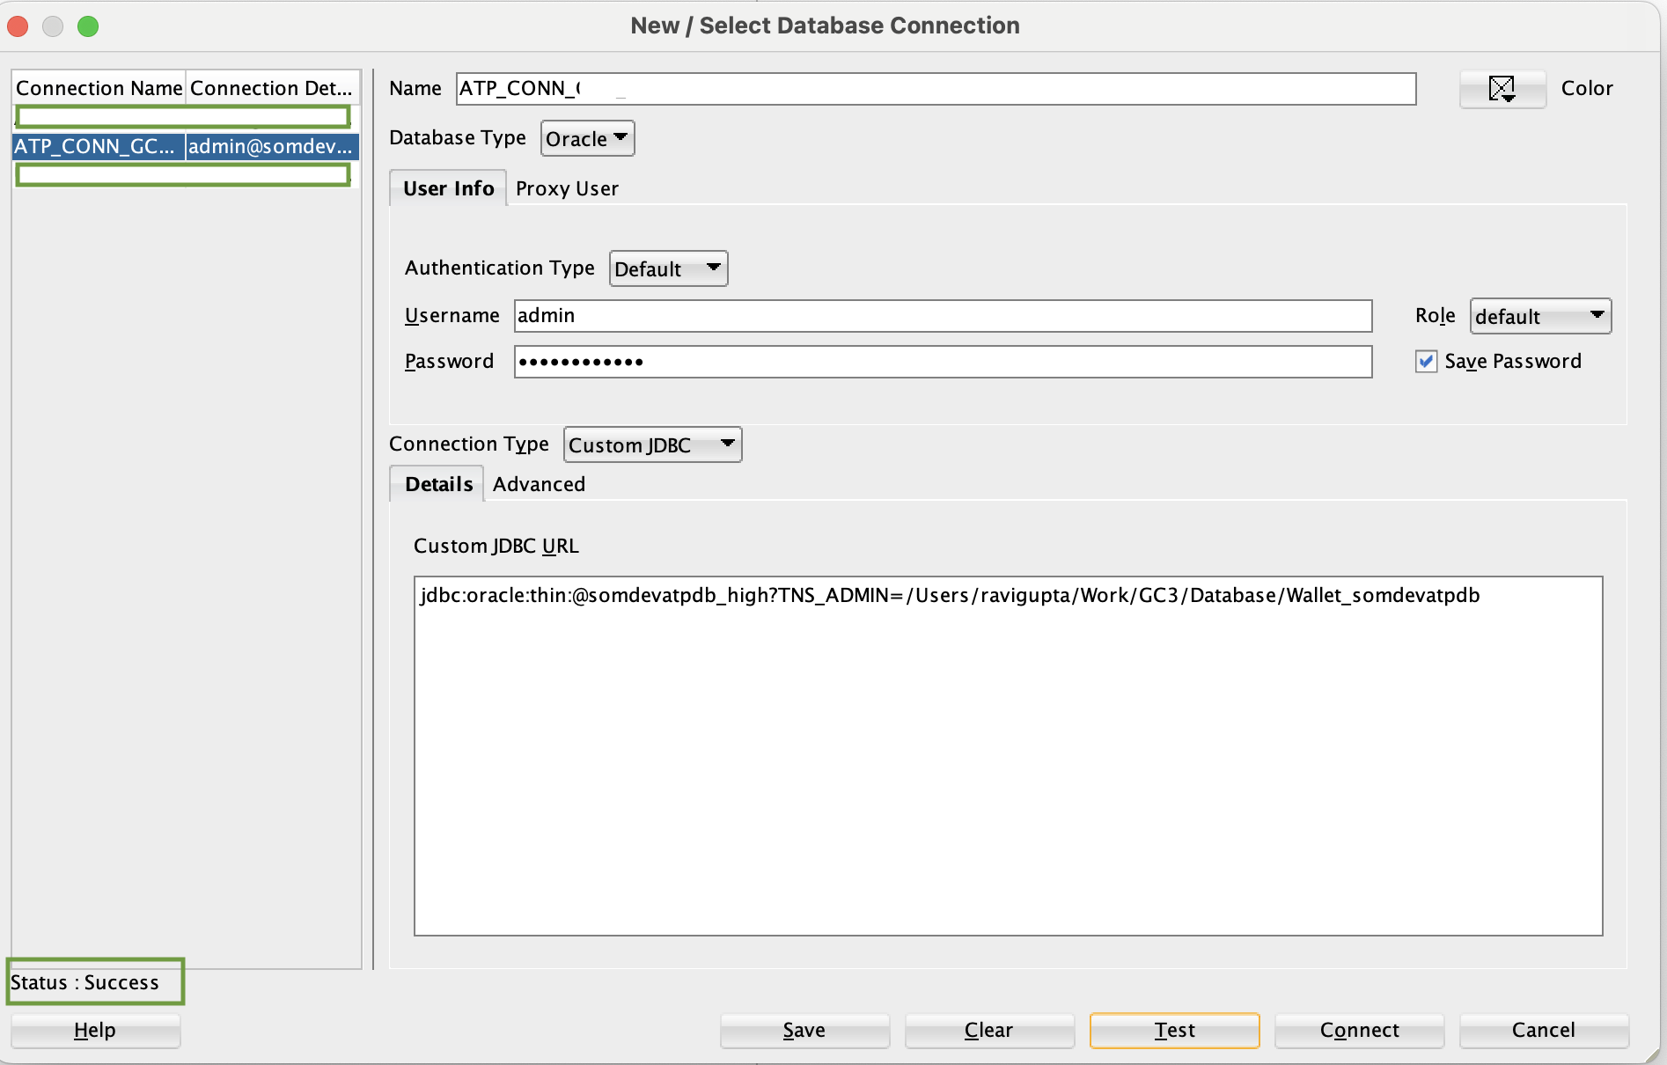Switch to the Proxy User tab
The image size is (1667, 1065).
pyautogui.click(x=567, y=187)
